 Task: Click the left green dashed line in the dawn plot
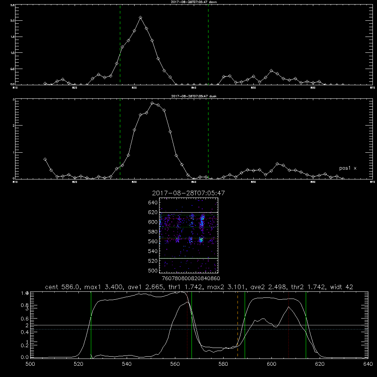[x=120, y=44]
